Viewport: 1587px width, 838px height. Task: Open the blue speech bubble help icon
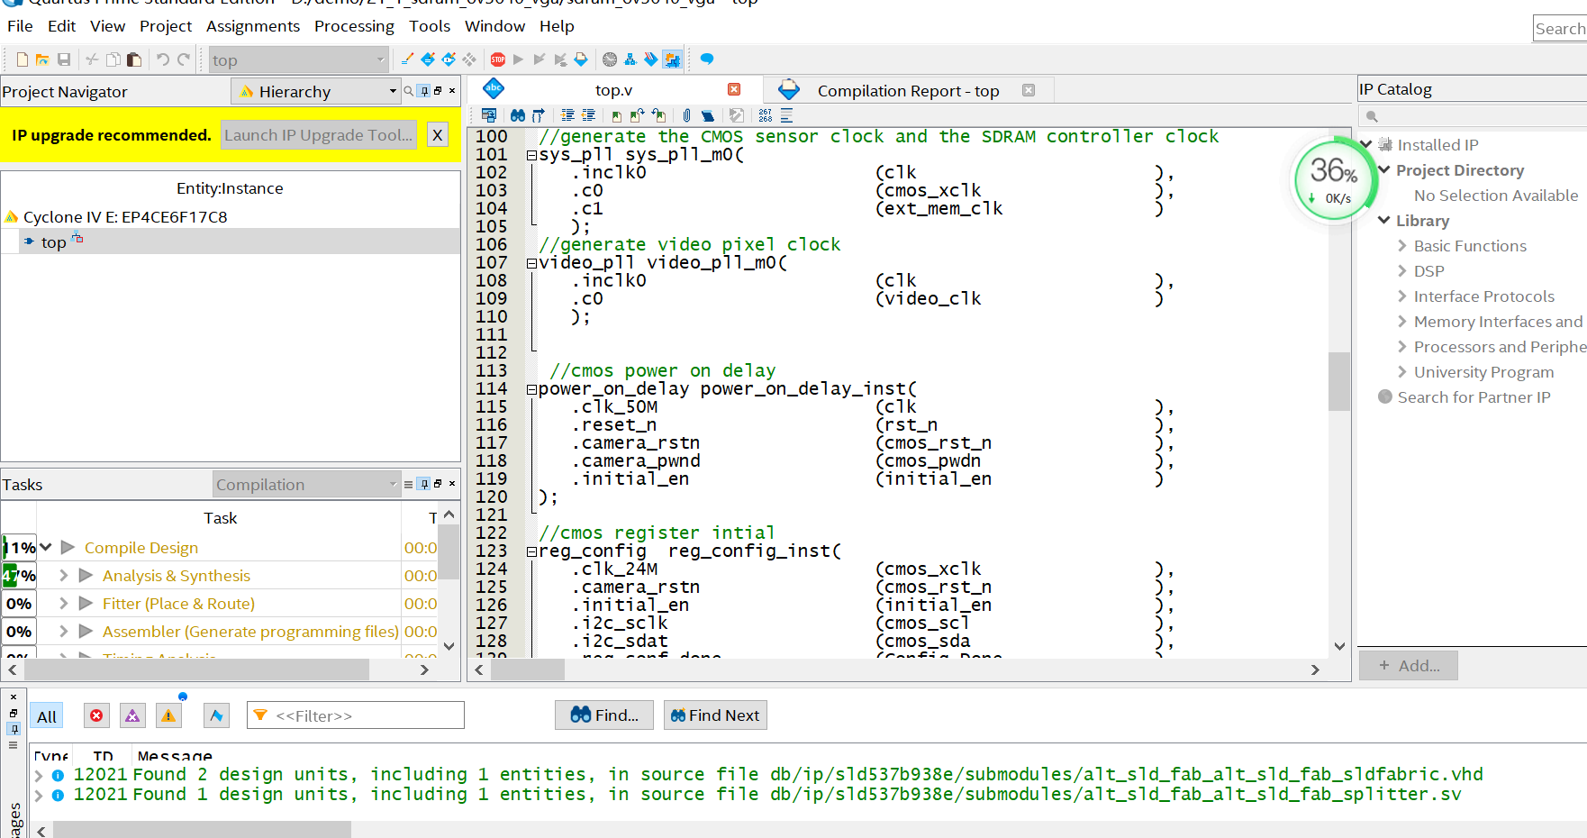(x=707, y=59)
